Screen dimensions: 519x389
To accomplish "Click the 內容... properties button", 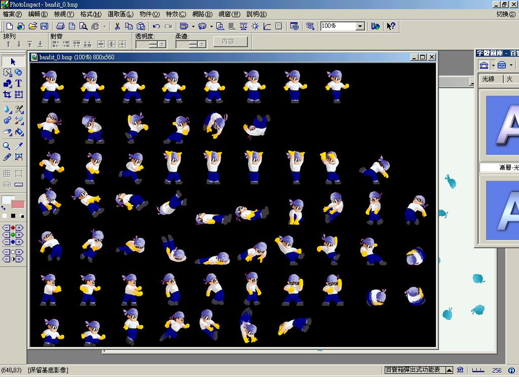I will point(231,42).
